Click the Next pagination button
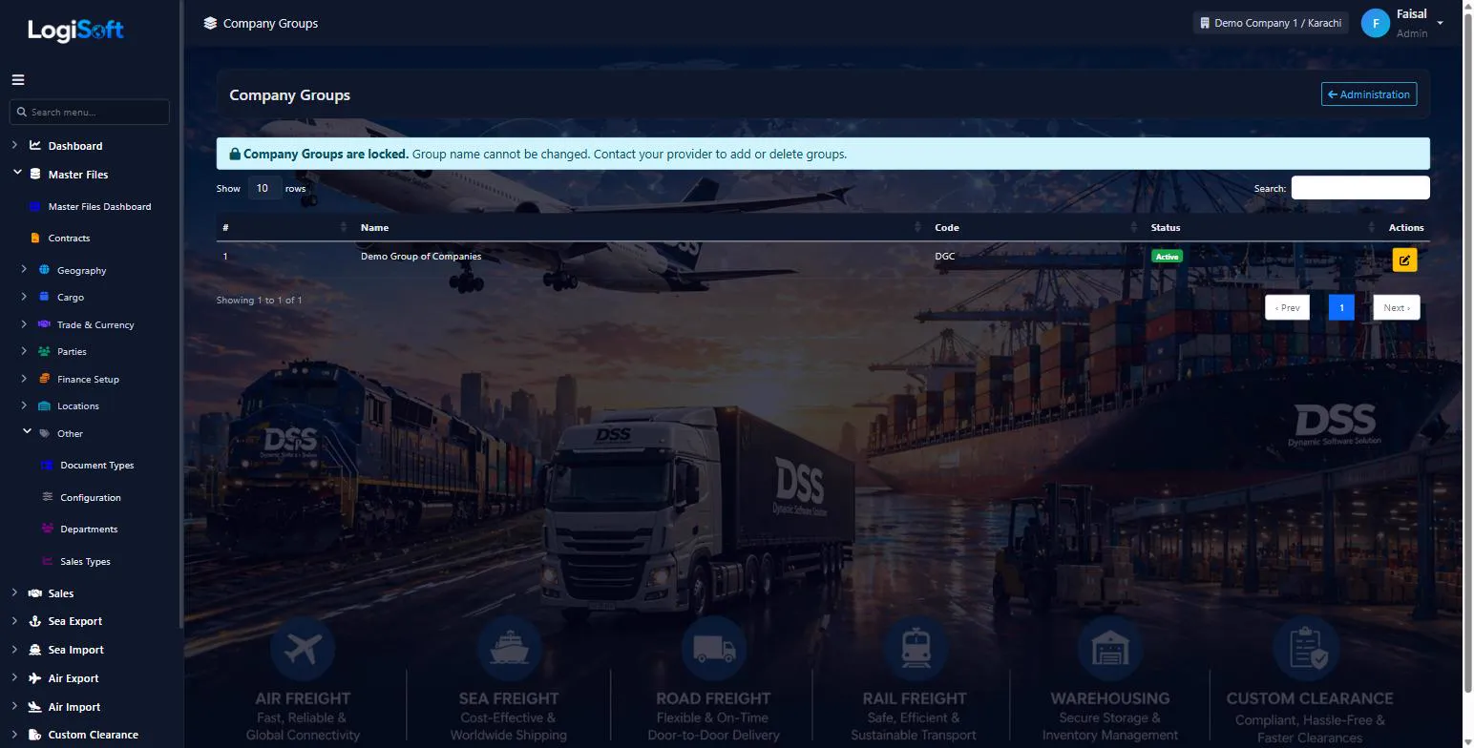The image size is (1474, 748). (x=1397, y=307)
